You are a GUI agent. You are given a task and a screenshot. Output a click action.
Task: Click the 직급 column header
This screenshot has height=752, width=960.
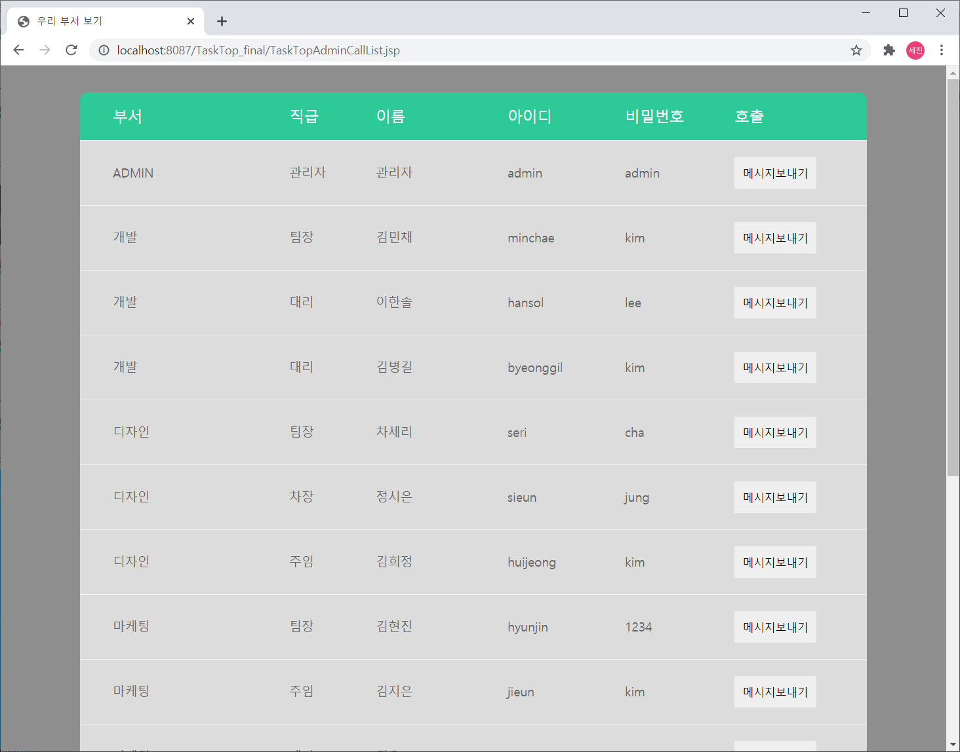point(304,117)
